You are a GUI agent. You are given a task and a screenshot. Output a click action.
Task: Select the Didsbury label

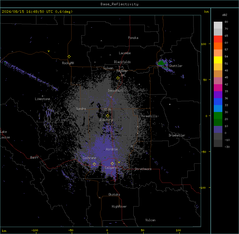click(106, 120)
